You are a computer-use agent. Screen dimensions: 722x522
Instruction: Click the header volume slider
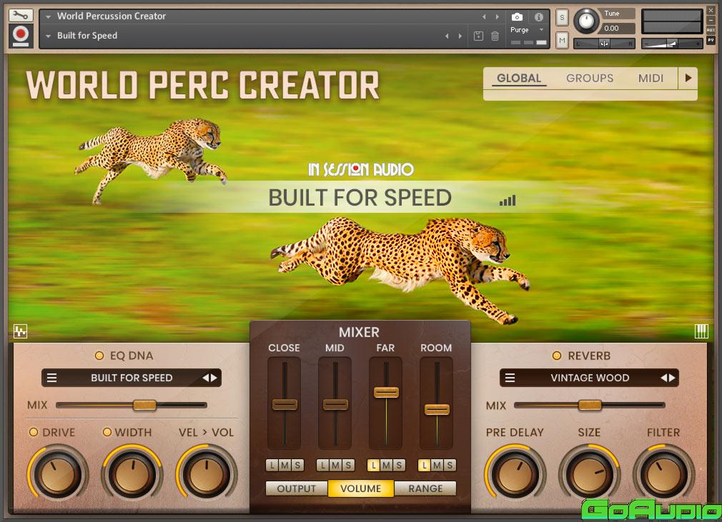coord(672,44)
